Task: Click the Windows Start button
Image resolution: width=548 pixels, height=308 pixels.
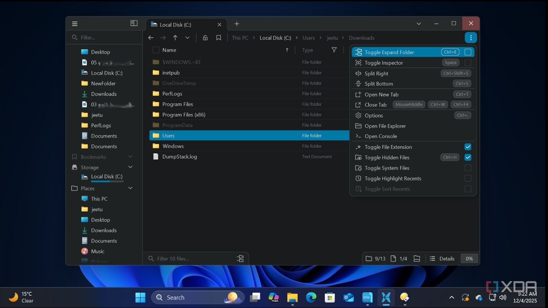Action: click(x=140, y=297)
